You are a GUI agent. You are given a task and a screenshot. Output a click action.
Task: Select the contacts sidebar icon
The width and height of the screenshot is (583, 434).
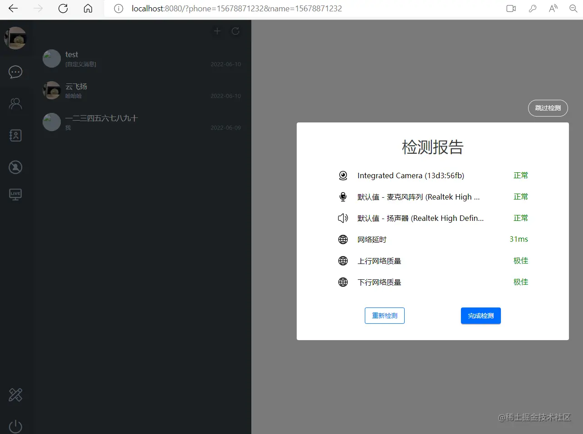15,103
